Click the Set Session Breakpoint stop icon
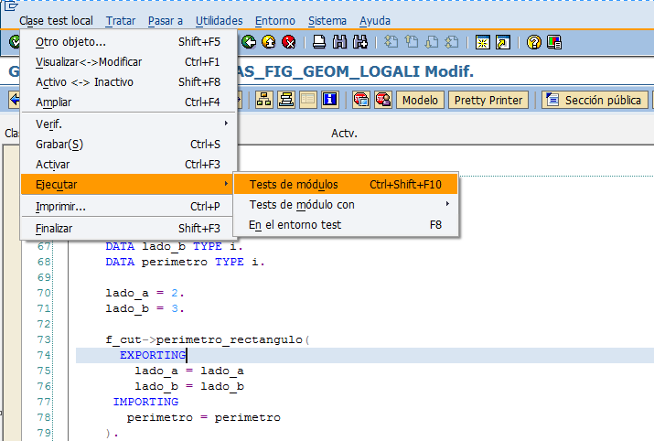The width and height of the screenshot is (654, 441). pyautogui.click(x=360, y=100)
